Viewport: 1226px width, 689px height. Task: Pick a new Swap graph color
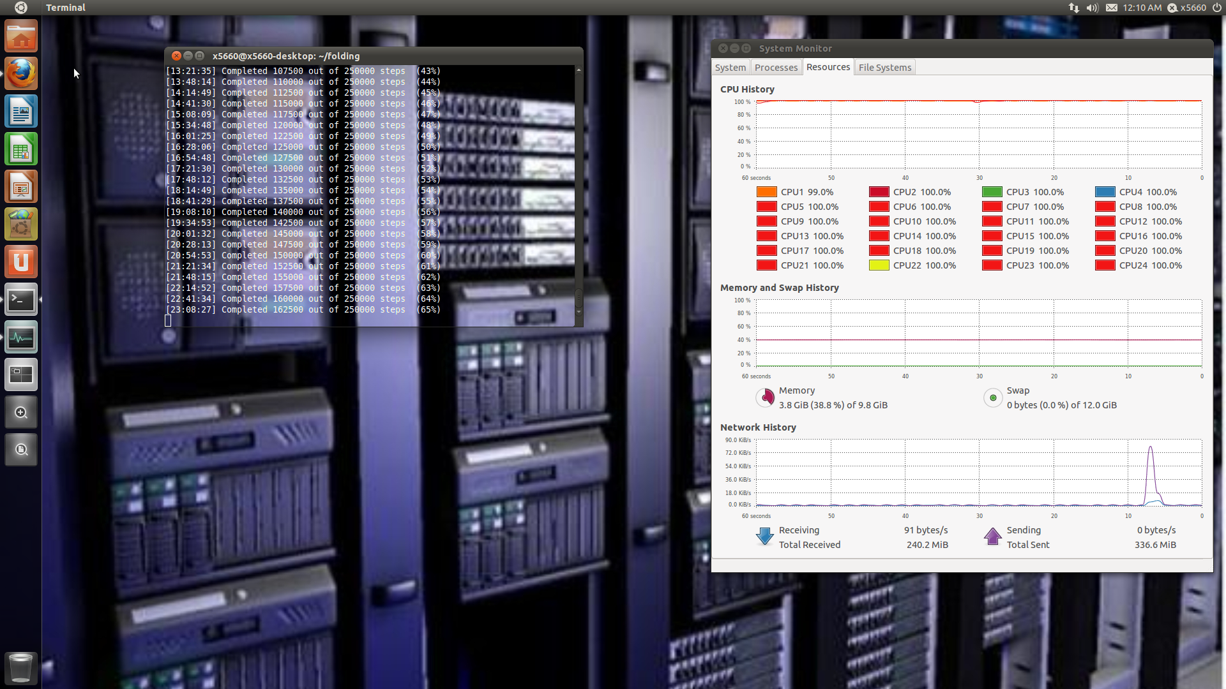click(x=993, y=397)
